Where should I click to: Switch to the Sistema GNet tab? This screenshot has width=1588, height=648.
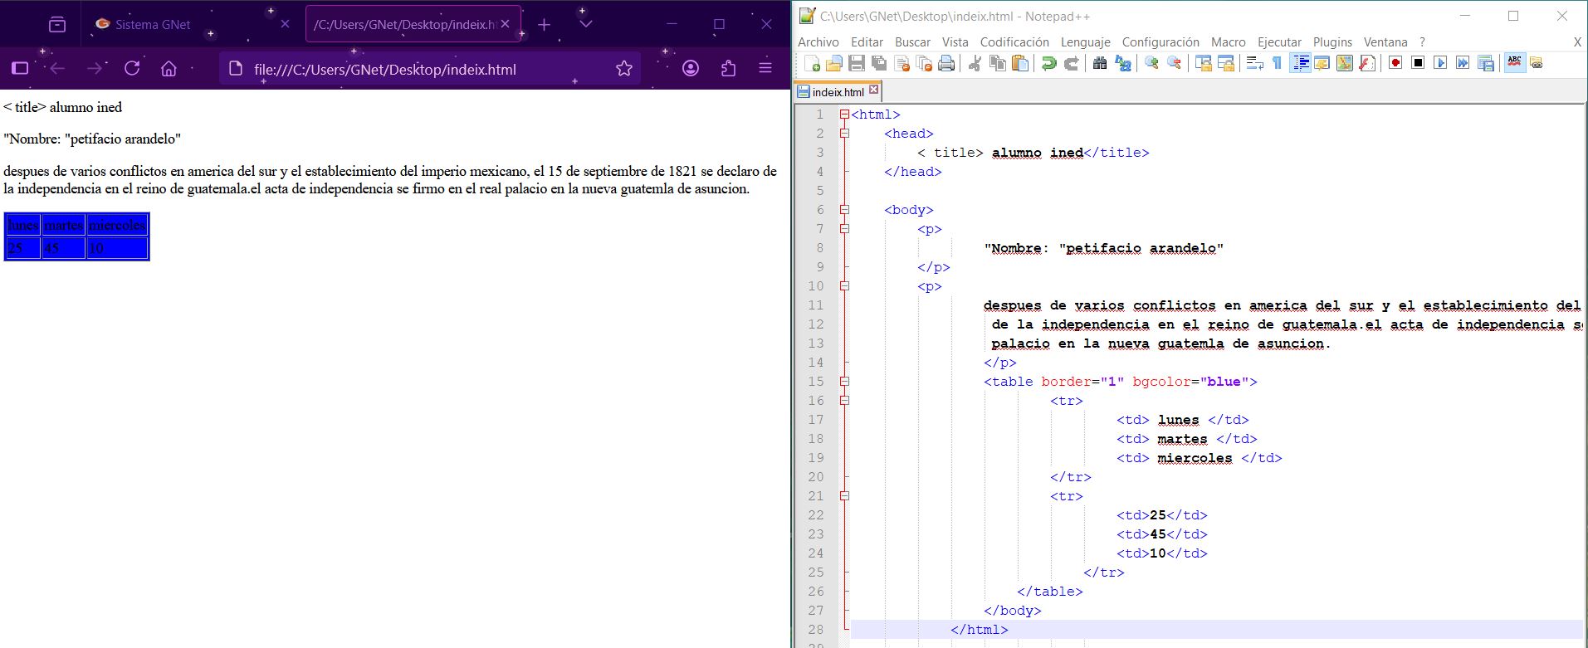pyautogui.click(x=153, y=25)
